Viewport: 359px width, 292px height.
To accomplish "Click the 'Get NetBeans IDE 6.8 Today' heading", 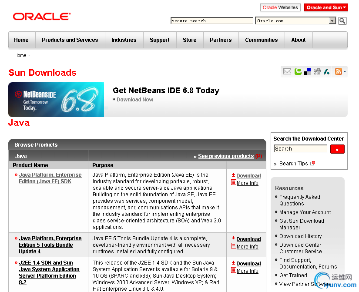I will (x=166, y=91).
